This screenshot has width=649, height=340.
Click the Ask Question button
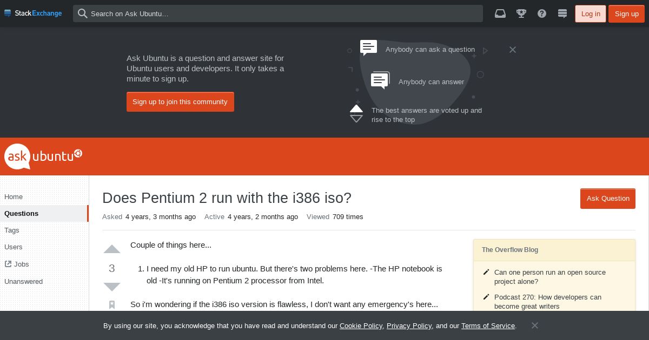pyautogui.click(x=608, y=198)
